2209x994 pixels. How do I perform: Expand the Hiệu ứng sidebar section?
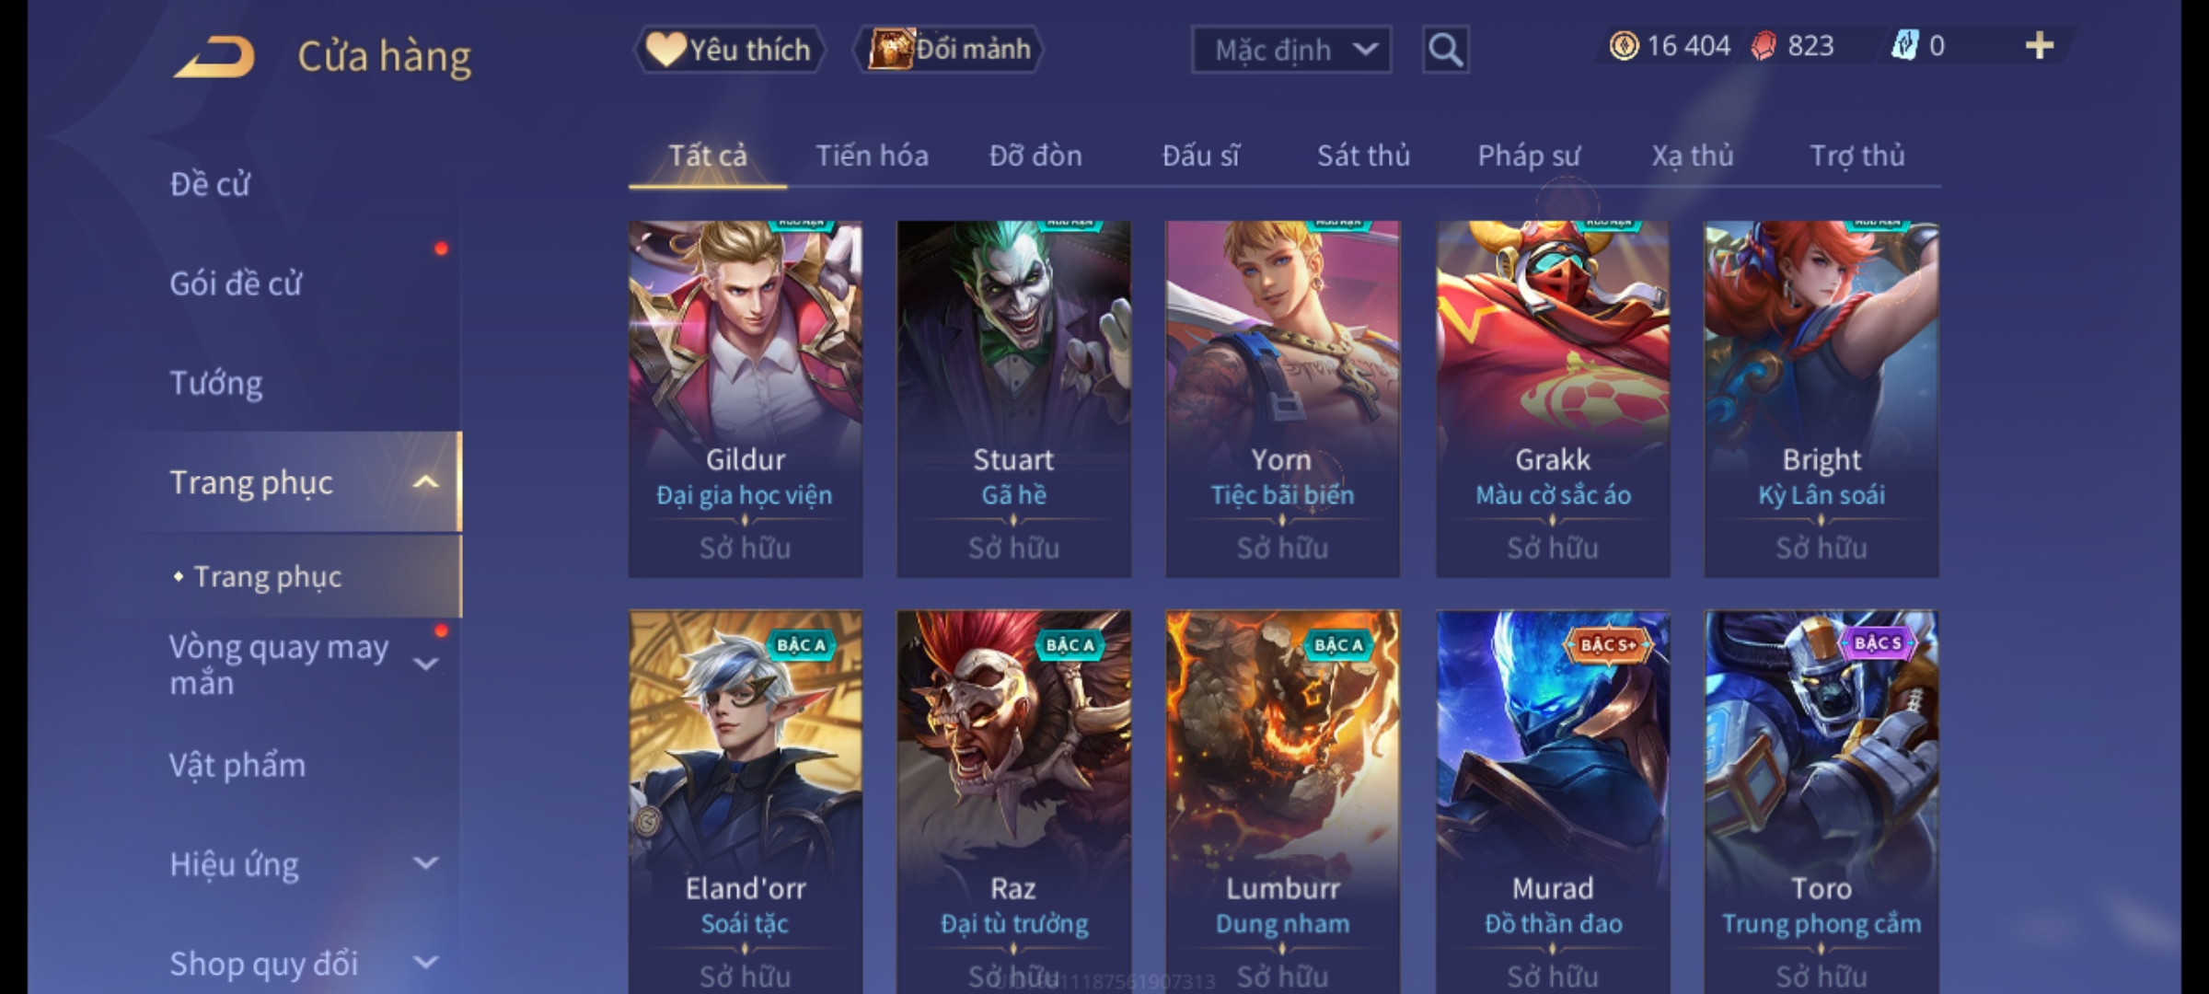click(x=425, y=863)
